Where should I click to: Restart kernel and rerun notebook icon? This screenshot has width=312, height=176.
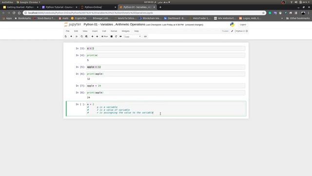[x=120, y=37]
